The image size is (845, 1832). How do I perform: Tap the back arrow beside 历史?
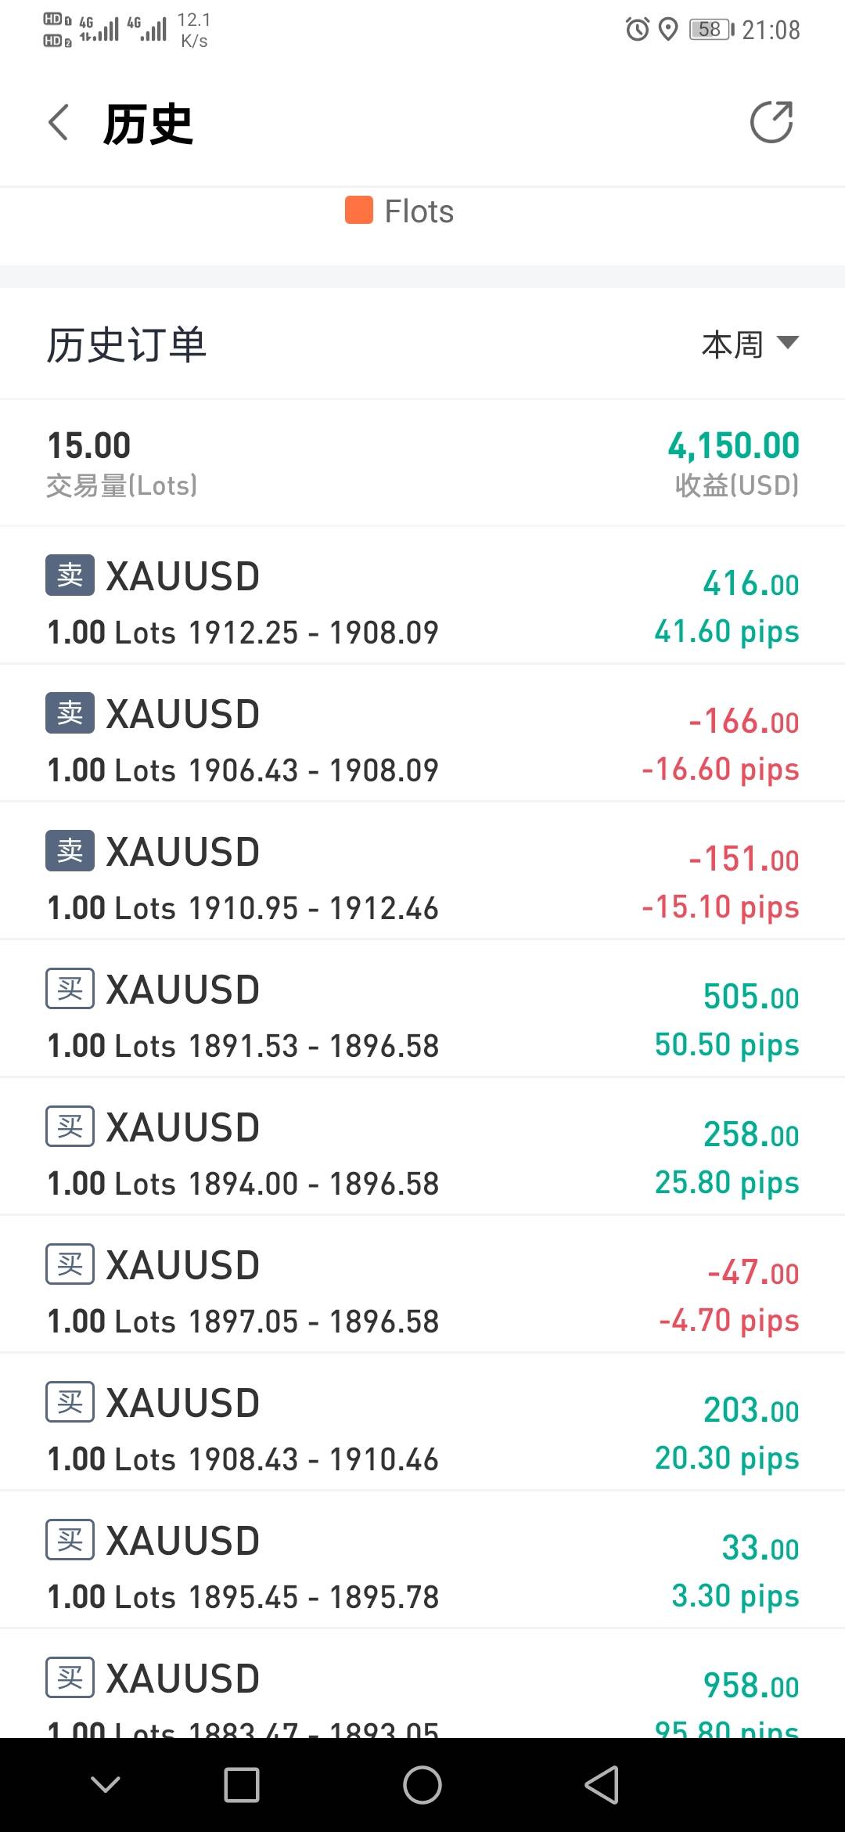pyautogui.click(x=59, y=123)
